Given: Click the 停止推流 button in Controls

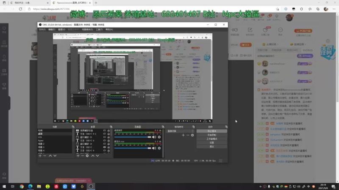Looking at the screenshot, I should pyautogui.click(x=211, y=131).
